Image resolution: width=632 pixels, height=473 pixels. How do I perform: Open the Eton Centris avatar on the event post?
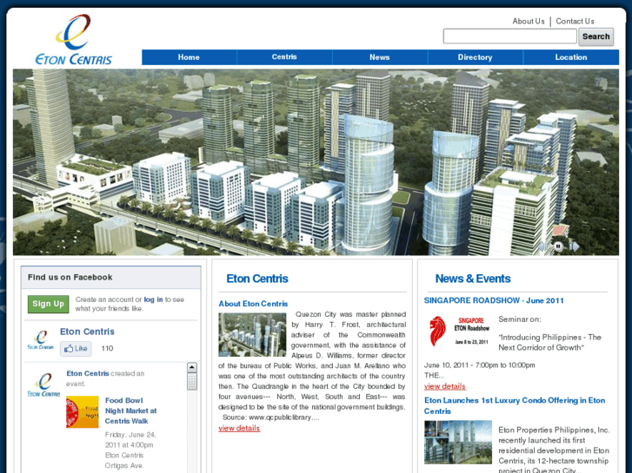pos(44,384)
